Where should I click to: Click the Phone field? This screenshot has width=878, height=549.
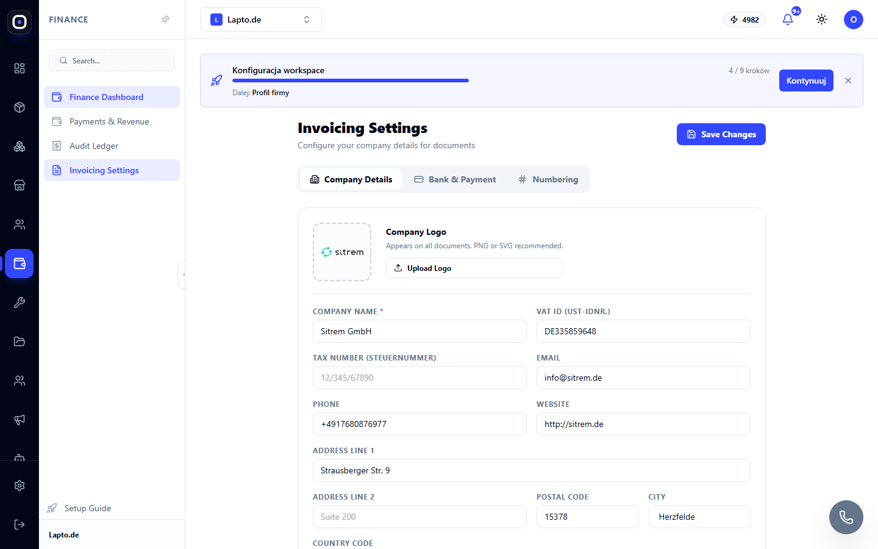pyautogui.click(x=419, y=424)
